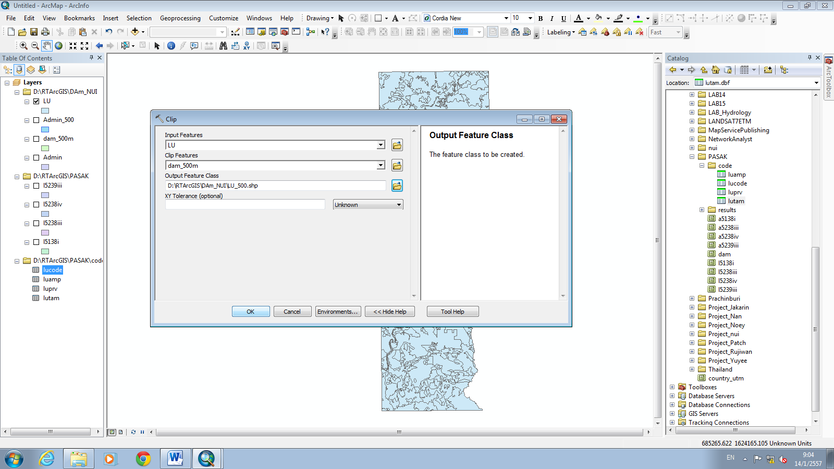Select the Go To XY tool
This screenshot has height=469, width=834.
point(247,46)
